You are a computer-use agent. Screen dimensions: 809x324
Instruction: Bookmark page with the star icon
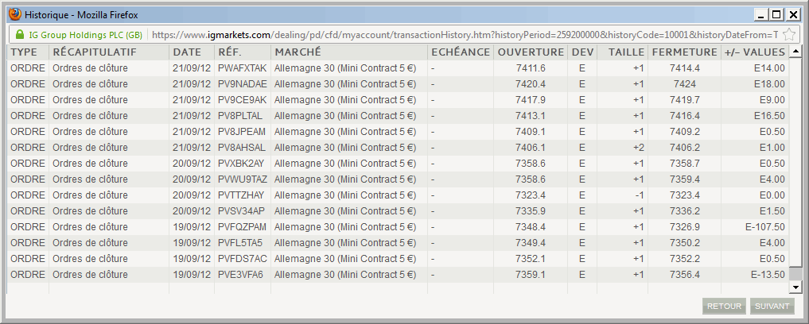tap(788, 35)
